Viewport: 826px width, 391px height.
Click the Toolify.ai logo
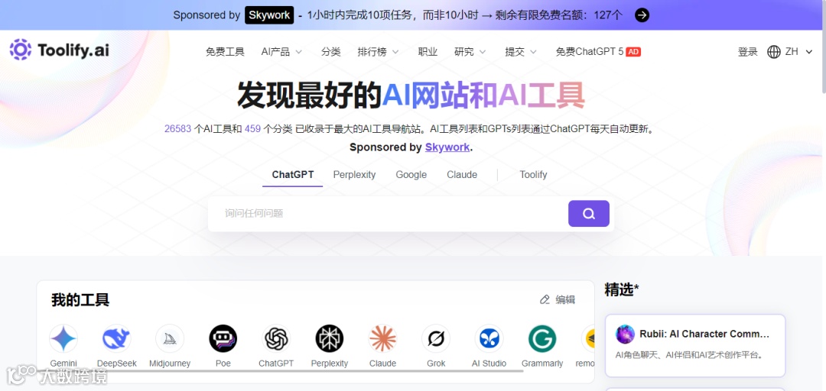[59, 50]
